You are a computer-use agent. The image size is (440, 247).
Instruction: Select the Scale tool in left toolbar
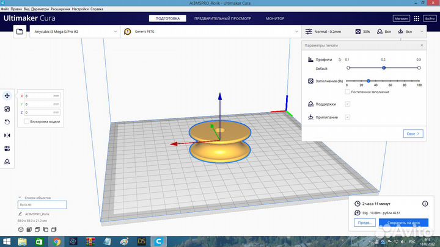click(x=7, y=109)
